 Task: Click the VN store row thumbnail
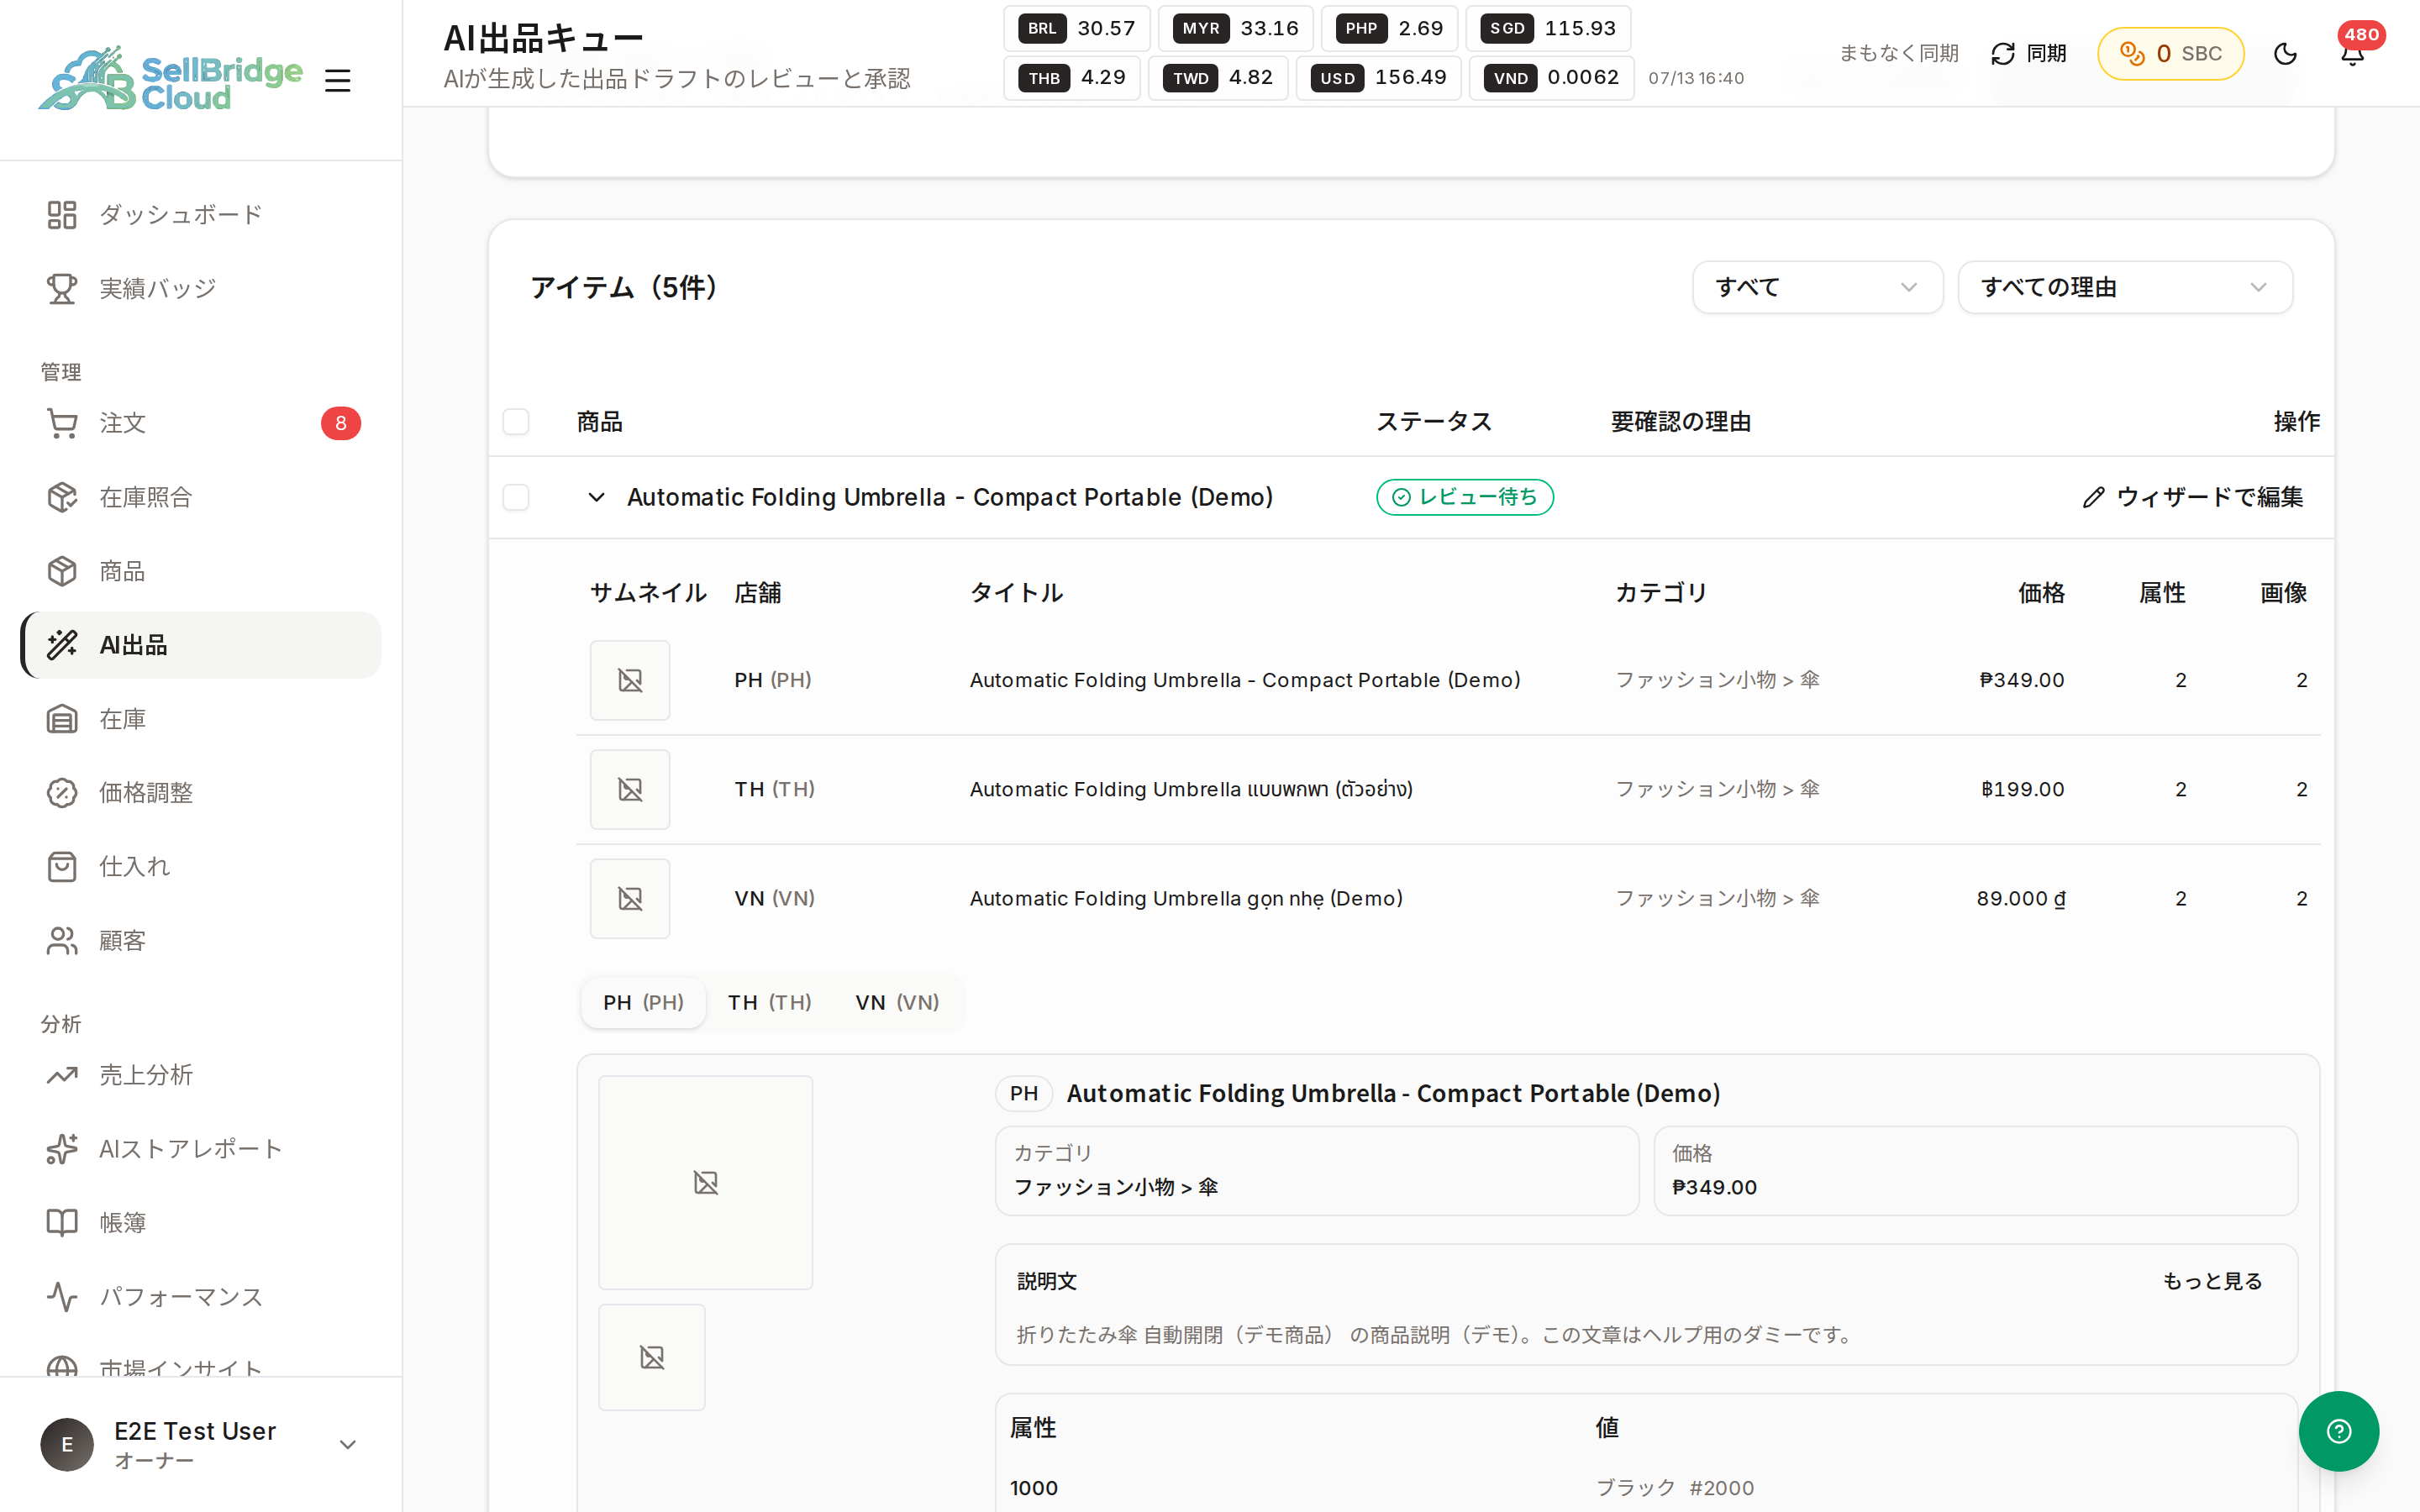[630, 899]
